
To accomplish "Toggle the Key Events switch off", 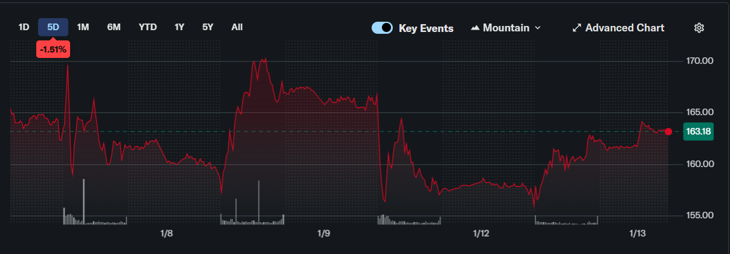I will [x=382, y=28].
